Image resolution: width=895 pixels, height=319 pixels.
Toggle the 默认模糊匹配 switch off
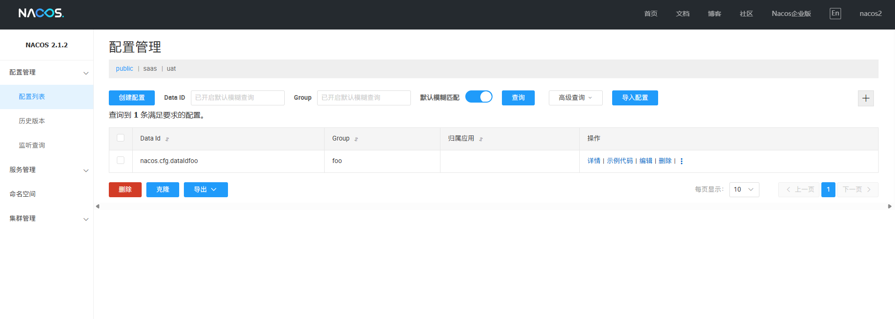[x=478, y=97]
